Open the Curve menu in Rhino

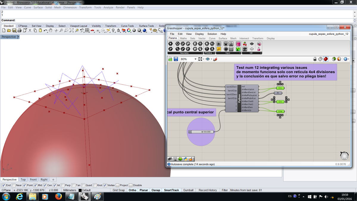tap(27, 7)
